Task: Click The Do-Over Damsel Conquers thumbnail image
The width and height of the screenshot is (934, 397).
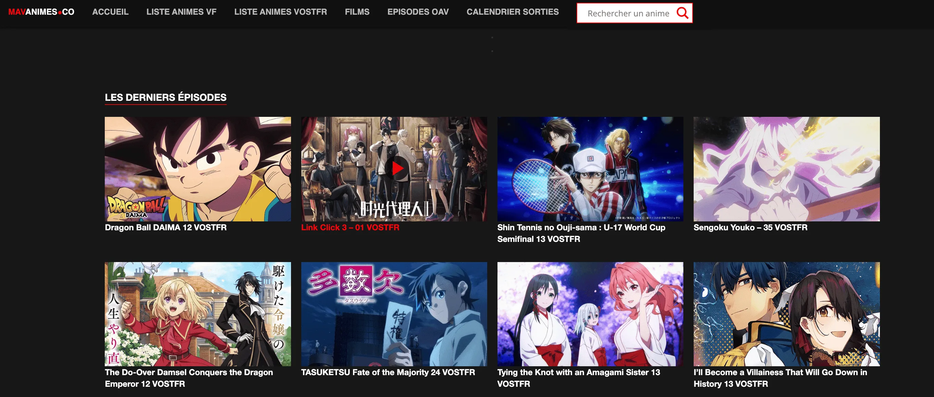Action: tap(198, 313)
